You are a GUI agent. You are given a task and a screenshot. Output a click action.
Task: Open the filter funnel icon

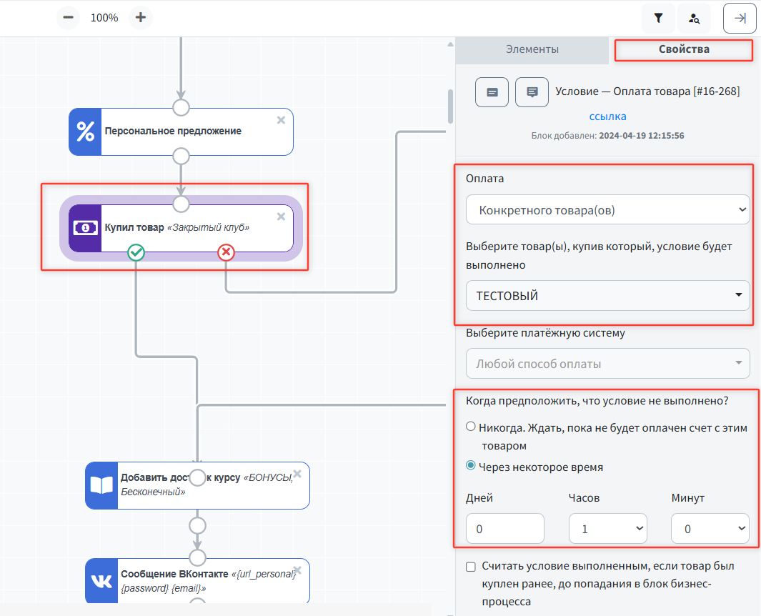[x=658, y=19]
